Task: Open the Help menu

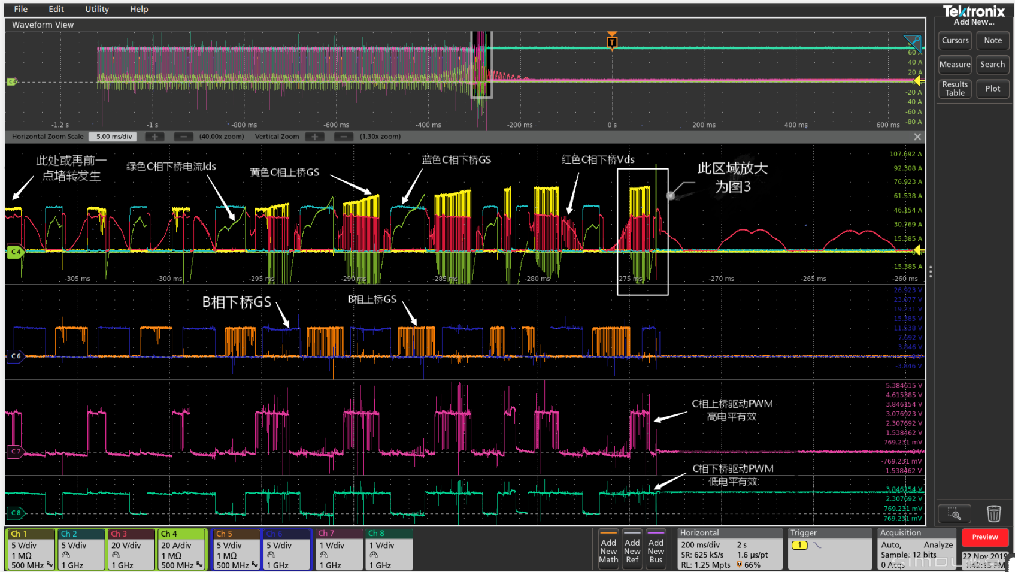Action: click(x=139, y=9)
